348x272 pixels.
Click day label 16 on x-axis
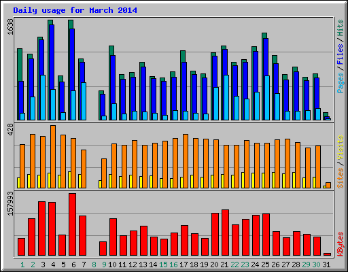pos(173,265)
